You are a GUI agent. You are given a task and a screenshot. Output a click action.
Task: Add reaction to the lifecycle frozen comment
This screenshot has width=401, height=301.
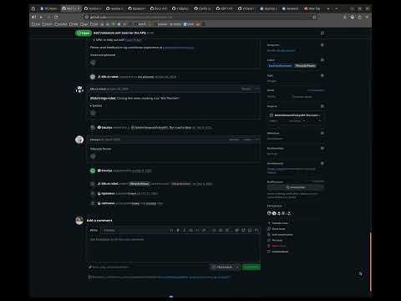(x=93, y=156)
